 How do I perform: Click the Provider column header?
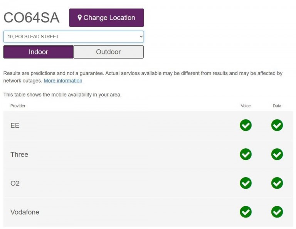point(18,106)
